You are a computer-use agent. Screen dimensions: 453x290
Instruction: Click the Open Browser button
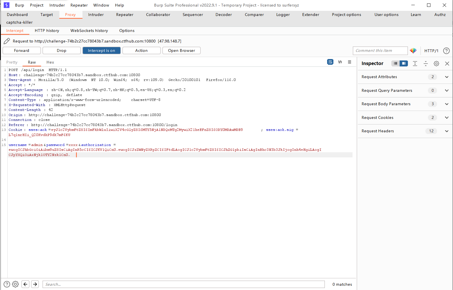(182, 50)
